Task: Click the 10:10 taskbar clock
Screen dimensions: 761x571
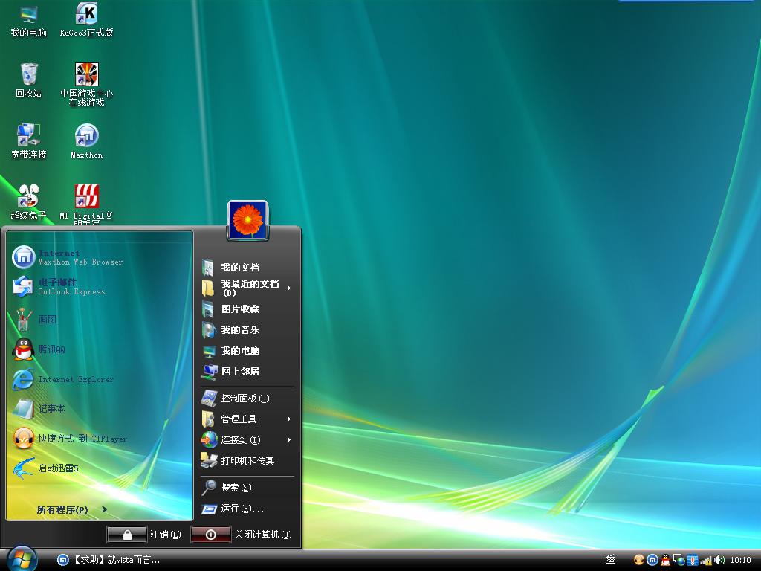Action: [740, 560]
